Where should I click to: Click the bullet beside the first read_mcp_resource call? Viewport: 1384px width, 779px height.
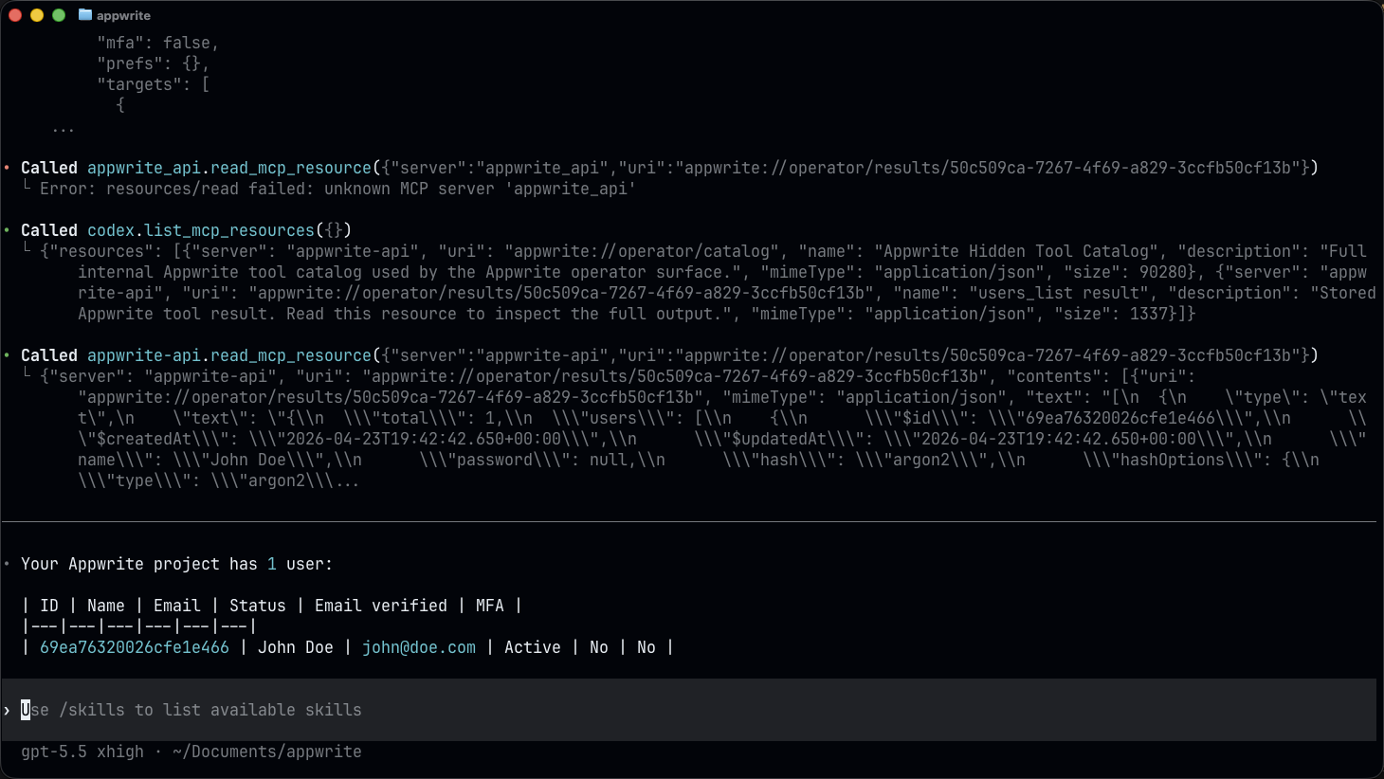9,166
